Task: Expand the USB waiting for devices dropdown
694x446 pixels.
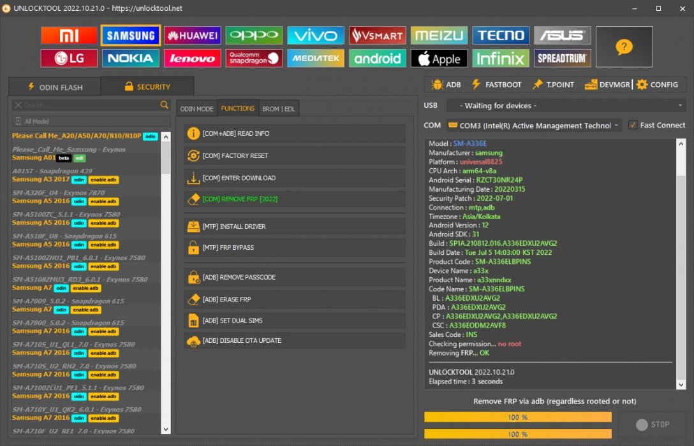Action: [x=566, y=106]
